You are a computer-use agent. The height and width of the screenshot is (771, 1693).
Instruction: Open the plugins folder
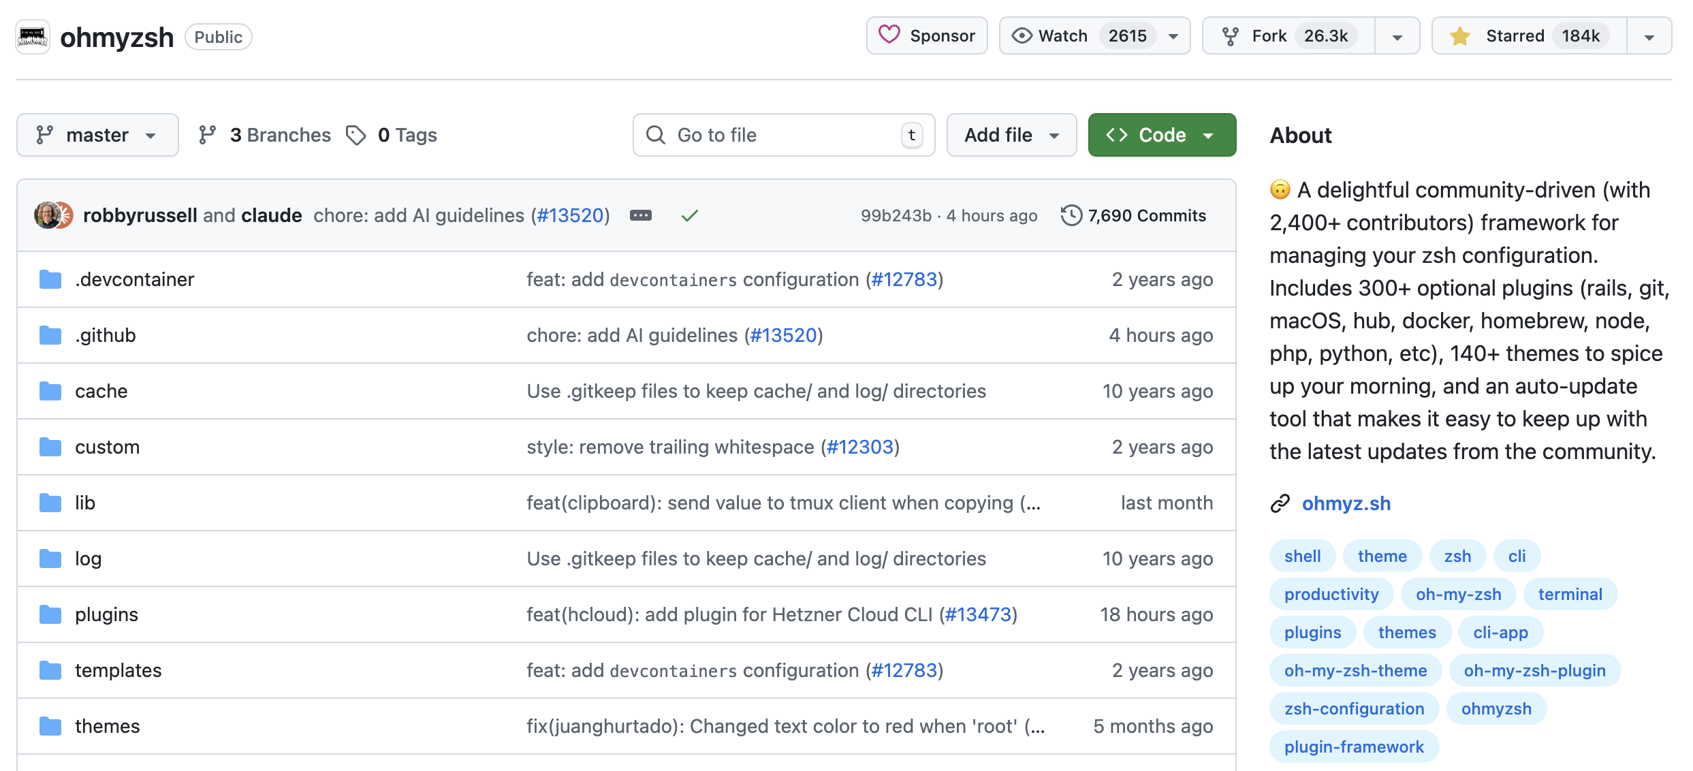pyautogui.click(x=107, y=614)
